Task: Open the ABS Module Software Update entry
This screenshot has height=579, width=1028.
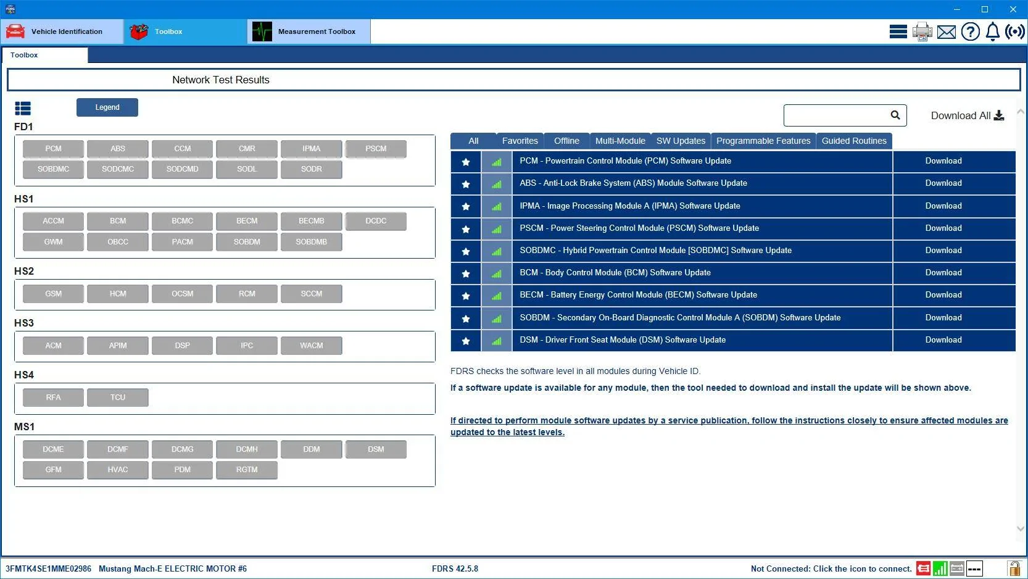Action: pos(702,183)
